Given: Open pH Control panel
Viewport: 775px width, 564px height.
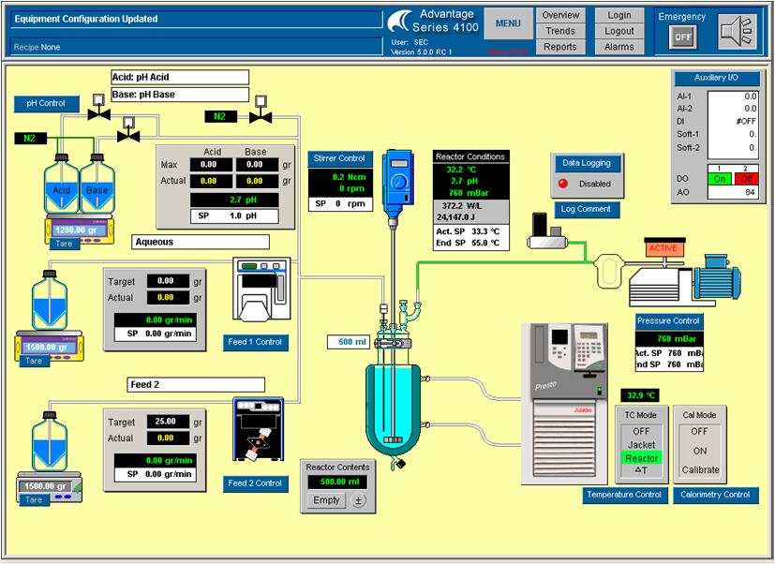Looking at the screenshot, I should pyautogui.click(x=46, y=104).
